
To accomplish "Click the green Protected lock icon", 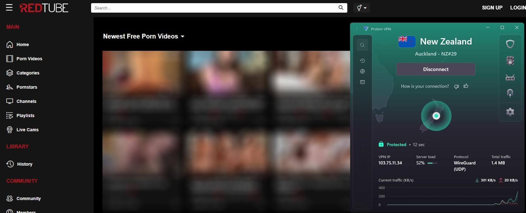I will 381,144.
